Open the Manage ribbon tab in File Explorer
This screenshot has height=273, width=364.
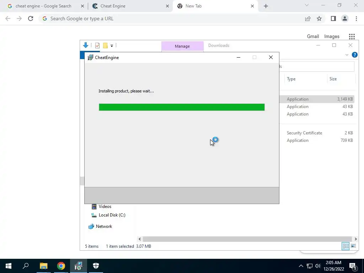[182, 46]
